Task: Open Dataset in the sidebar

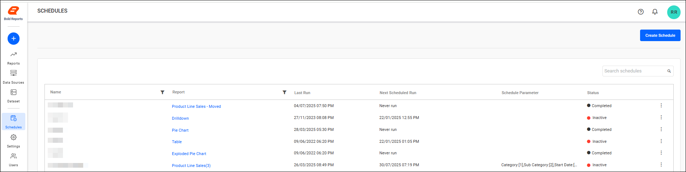Action: click(x=13, y=96)
